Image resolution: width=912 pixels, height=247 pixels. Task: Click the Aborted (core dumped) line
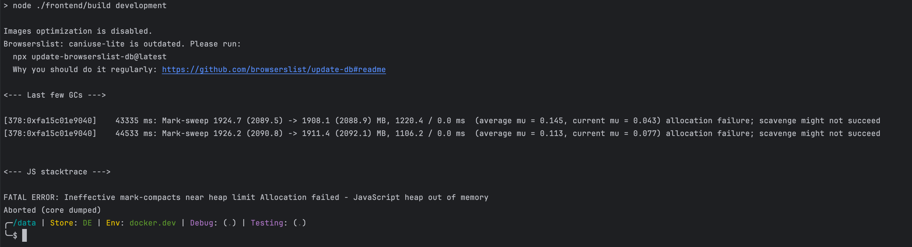[x=52, y=210]
